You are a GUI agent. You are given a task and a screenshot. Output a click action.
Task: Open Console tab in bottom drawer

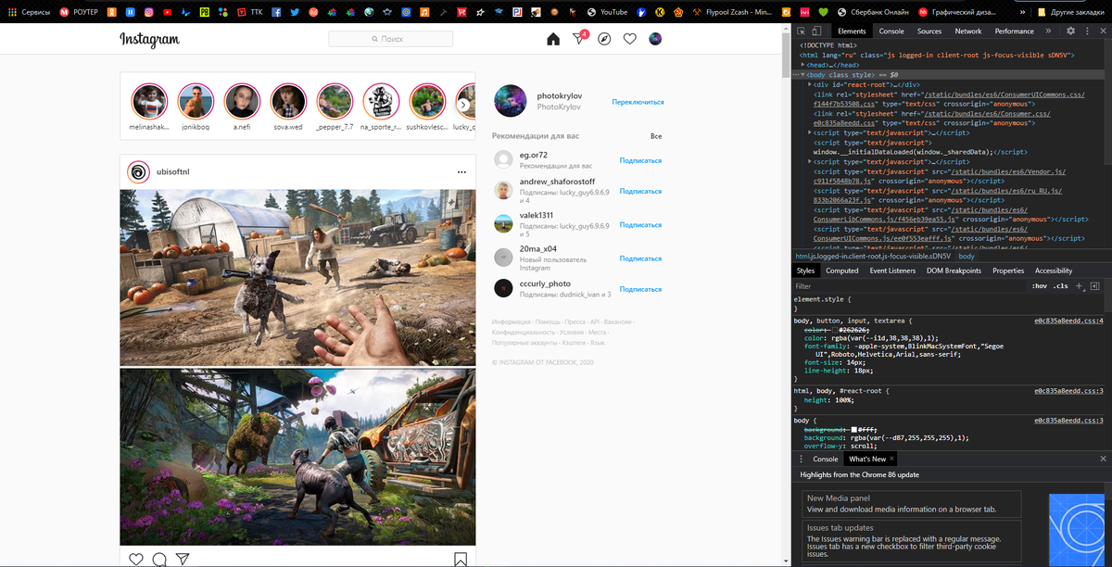pyautogui.click(x=826, y=459)
